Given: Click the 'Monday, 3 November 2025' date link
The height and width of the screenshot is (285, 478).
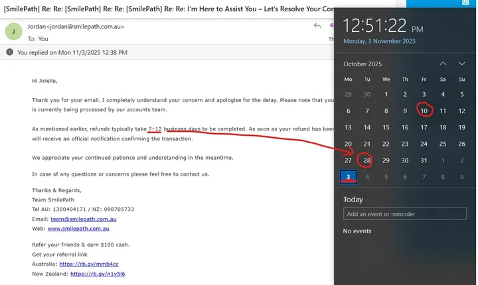Looking at the screenshot, I should click(379, 41).
